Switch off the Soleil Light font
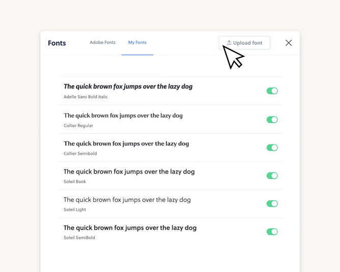340x272 pixels. (272, 204)
